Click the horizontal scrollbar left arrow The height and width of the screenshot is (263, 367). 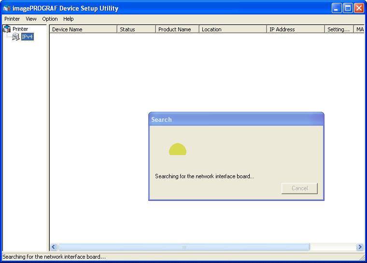pyautogui.click(x=54, y=247)
